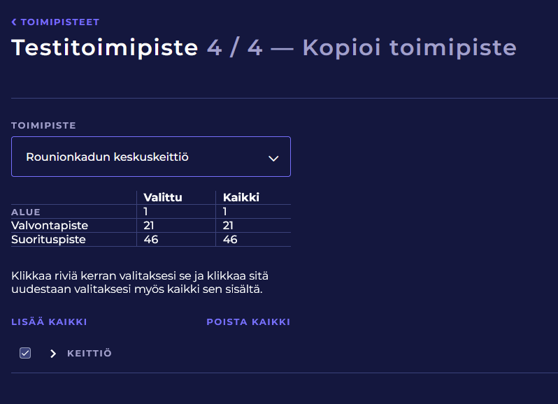Click the dropdown arrow in Toimipiste field

click(x=273, y=158)
